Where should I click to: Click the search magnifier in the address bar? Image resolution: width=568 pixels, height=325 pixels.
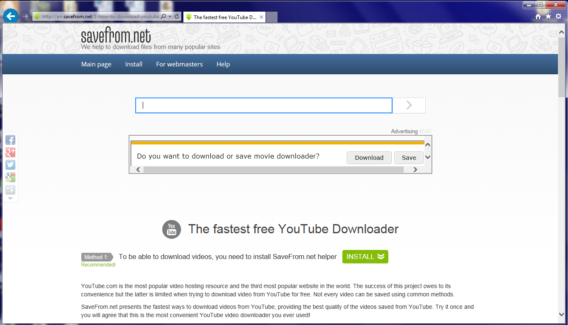(x=163, y=17)
